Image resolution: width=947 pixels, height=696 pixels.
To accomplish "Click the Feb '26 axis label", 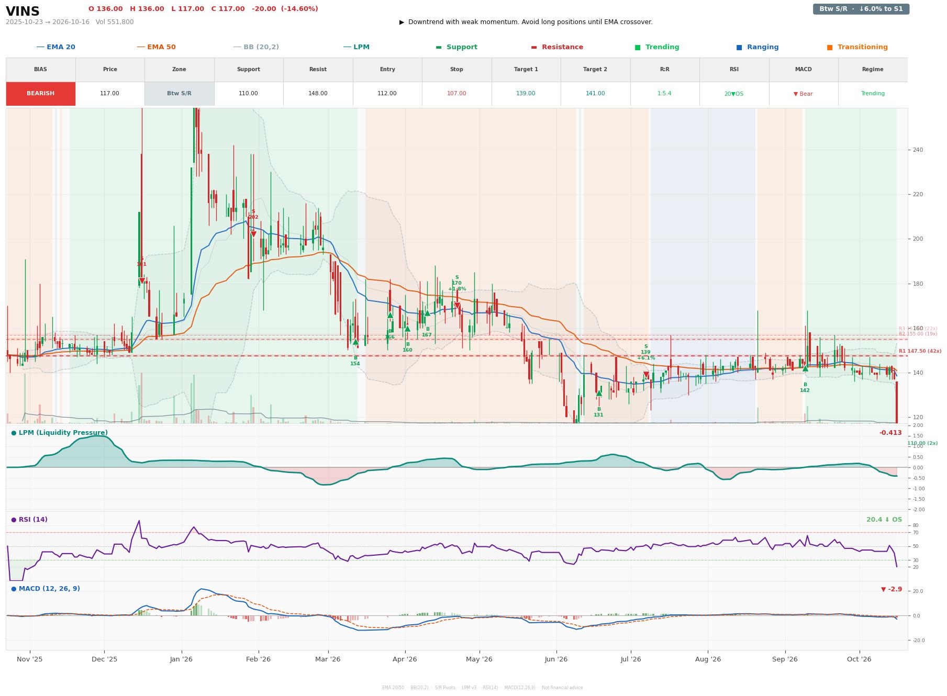I will pos(258,659).
